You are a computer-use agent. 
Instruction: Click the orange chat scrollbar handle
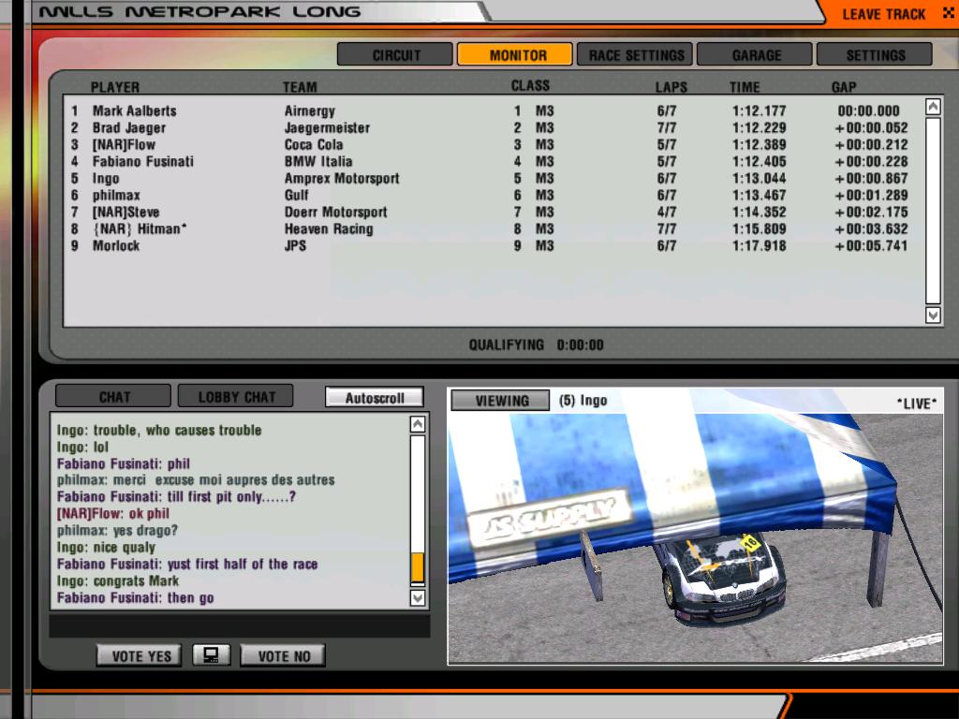pos(418,567)
